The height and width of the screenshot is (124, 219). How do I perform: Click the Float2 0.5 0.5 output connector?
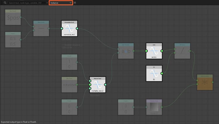[x=21, y=40]
